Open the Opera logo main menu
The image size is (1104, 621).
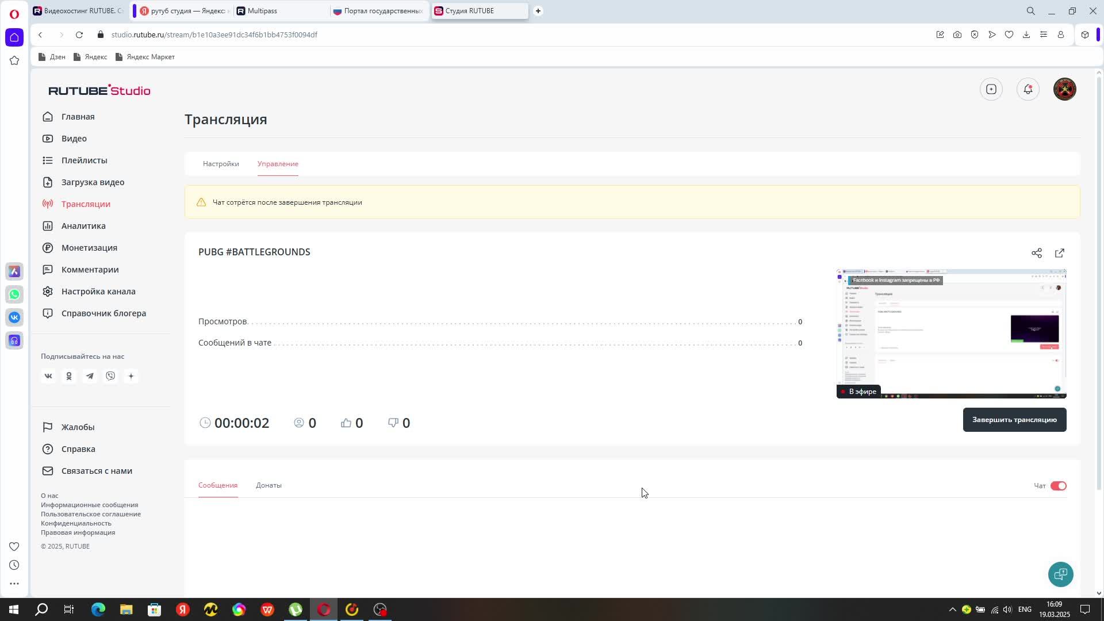coord(14,13)
